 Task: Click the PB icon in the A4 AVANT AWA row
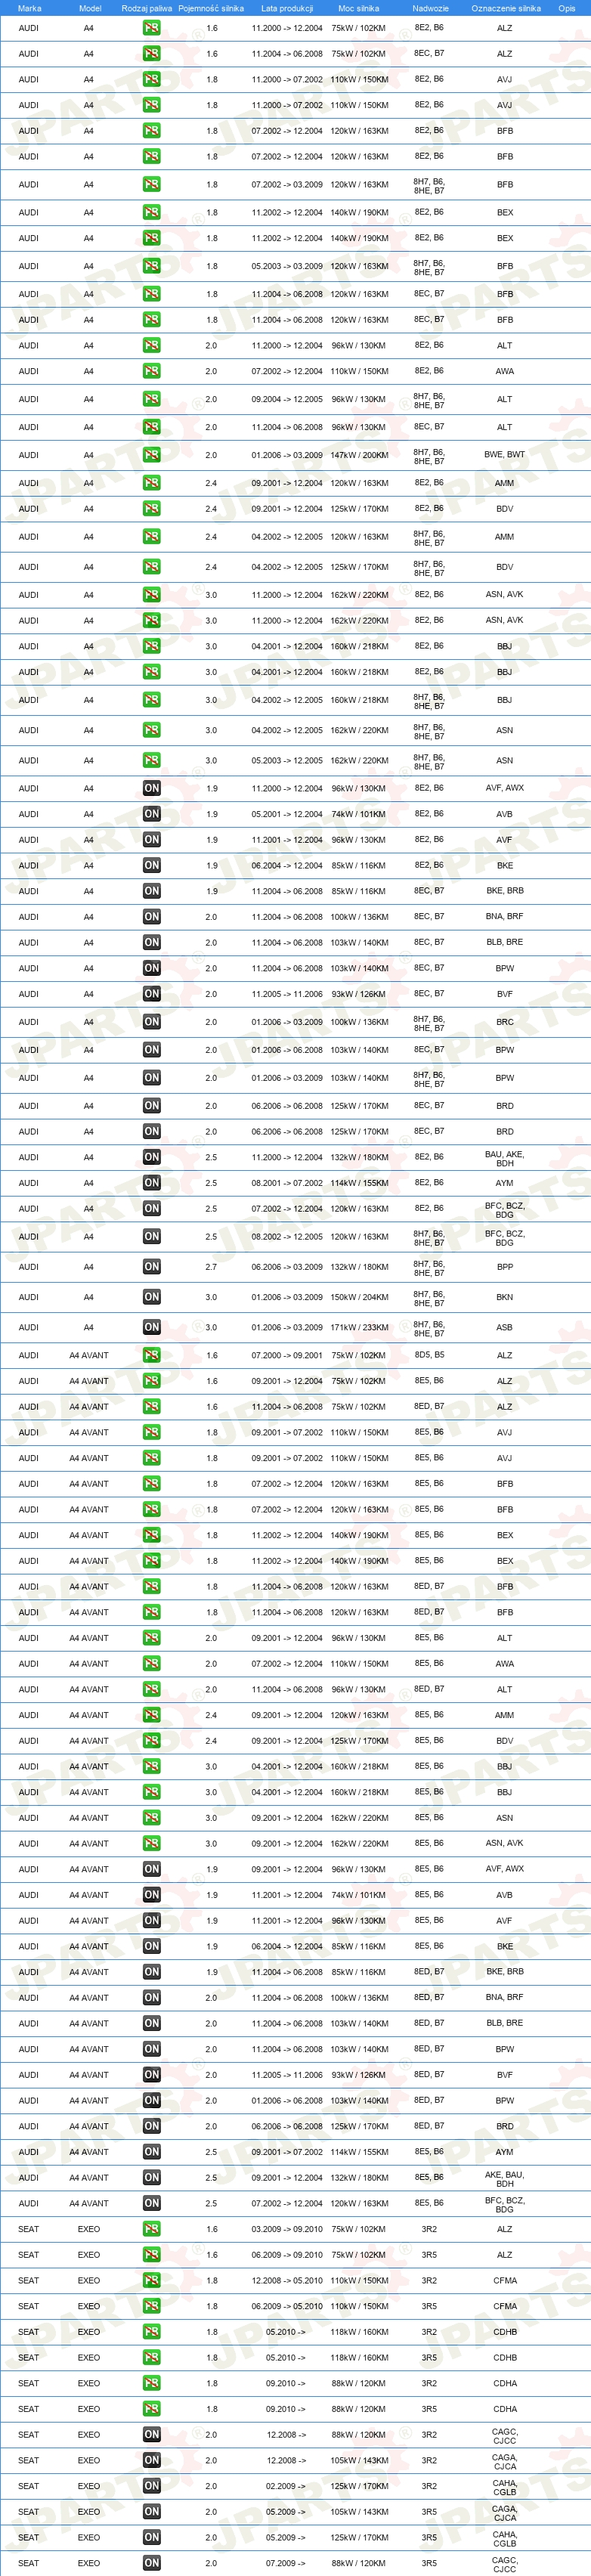pos(151,1664)
